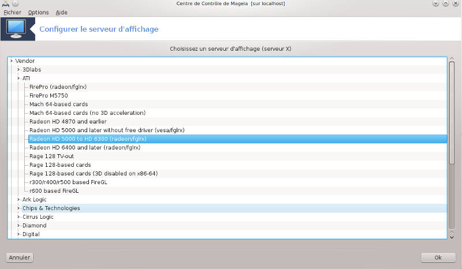
Task: Select Radeon HD 4870 and earlier
Action: [x=68, y=121]
